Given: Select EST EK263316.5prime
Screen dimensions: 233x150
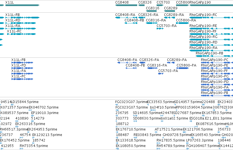Looking at the screenshot, I should [17, 127].
